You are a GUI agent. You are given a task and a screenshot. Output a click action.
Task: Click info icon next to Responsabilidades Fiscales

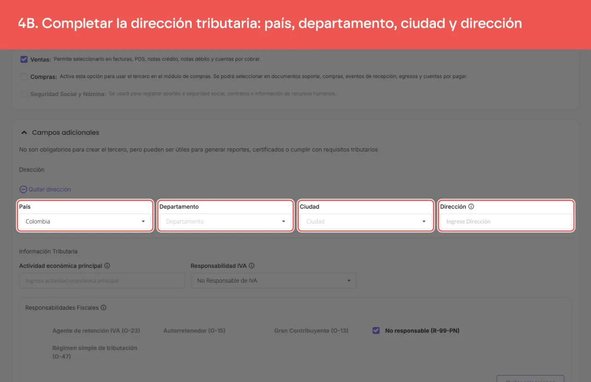[103, 308]
